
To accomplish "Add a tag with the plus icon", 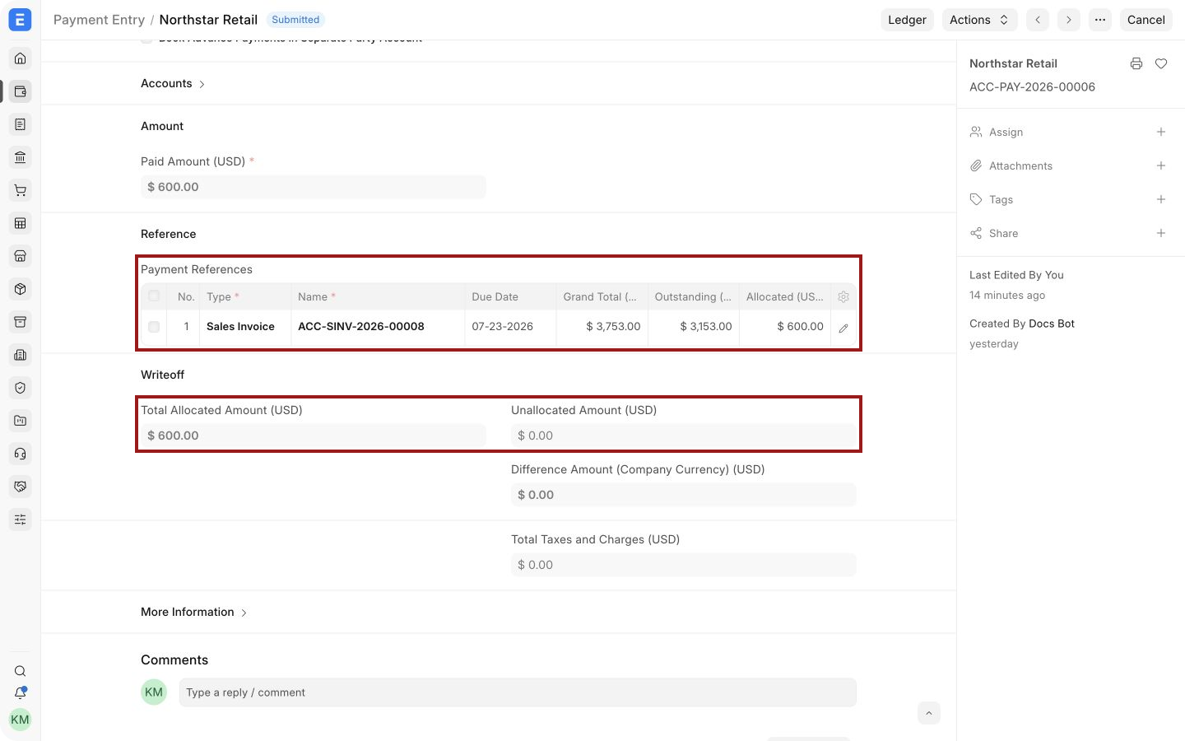I will click(1161, 199).
